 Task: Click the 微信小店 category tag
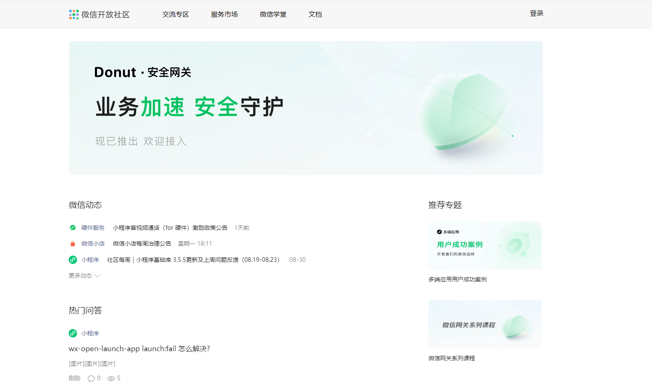(x=93, y=244)
